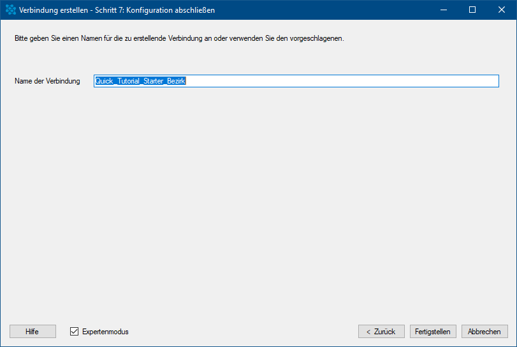Image resolution: width=517 pixels, height=347 pixels.
Task: Minimize the Verbindung erstellen window
Action: (x=444, y=10)
